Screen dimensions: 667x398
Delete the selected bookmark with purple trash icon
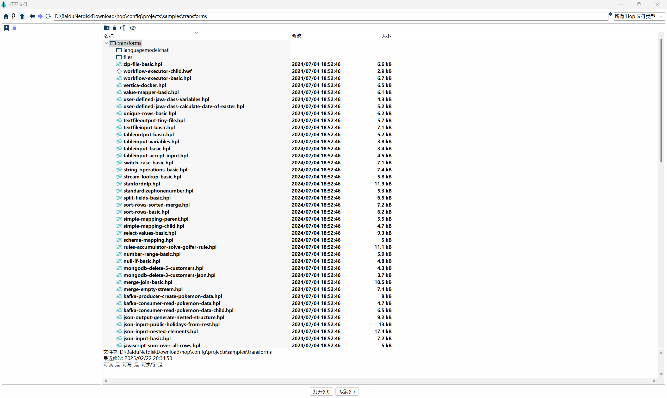15,28
